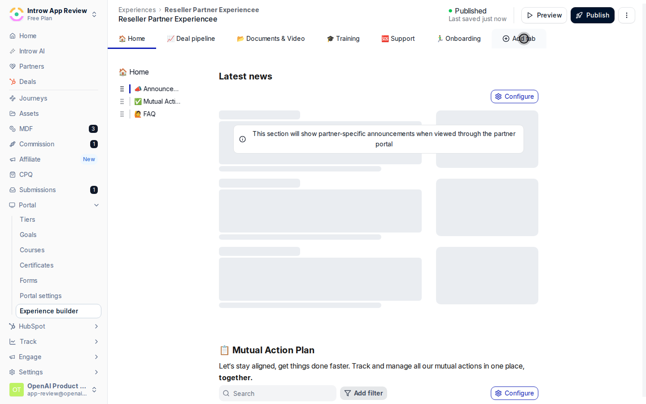Image resolution: width=646 pixels, height=404 pixels.
Task: Click the Add filter button
Action: (x=364, y=393)
